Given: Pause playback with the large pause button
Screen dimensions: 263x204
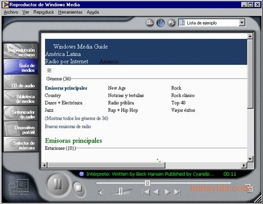Looking at the screenshot, I should click(x=58, y=184).
